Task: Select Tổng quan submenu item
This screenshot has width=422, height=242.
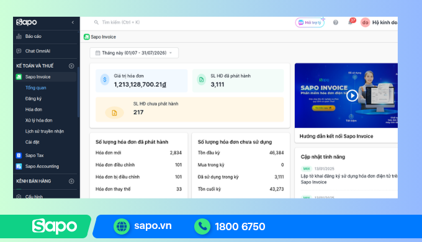Action: click(35, 87)
